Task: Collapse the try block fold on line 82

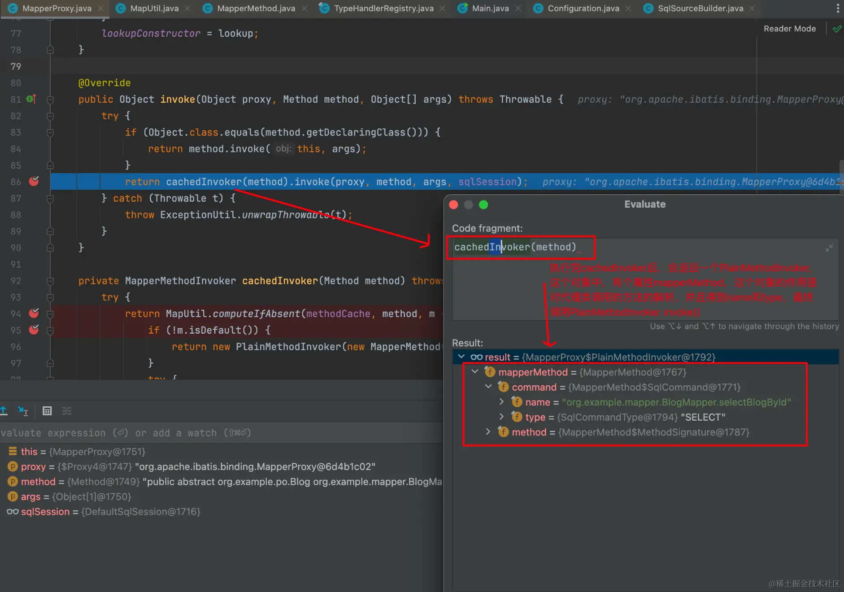Action: 50,116
